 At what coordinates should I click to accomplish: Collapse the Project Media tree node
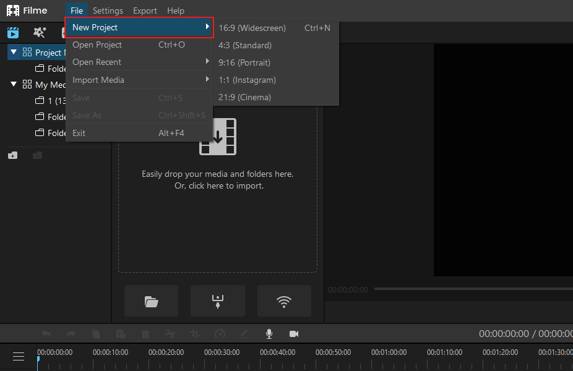pos(14,52)
